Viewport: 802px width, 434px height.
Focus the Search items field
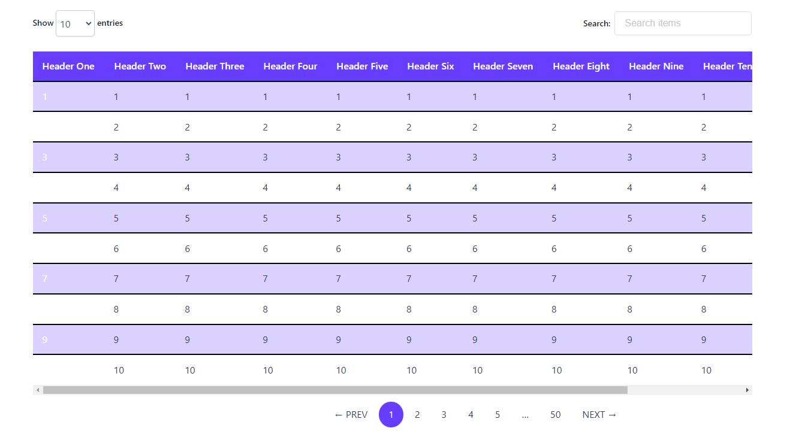(x=683, y=23)
